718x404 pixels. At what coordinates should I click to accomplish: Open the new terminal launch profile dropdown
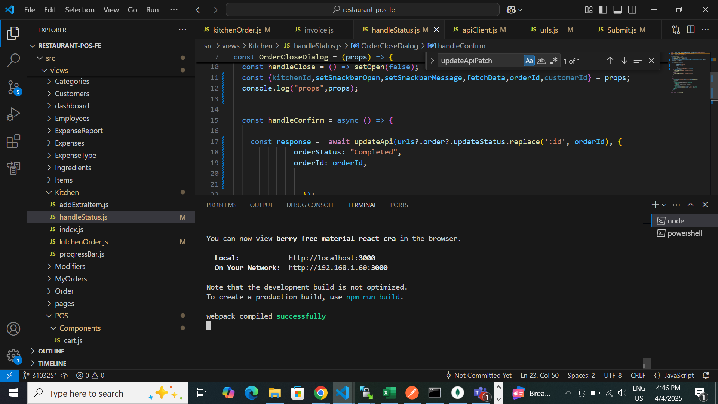click(x=664, y=205)
